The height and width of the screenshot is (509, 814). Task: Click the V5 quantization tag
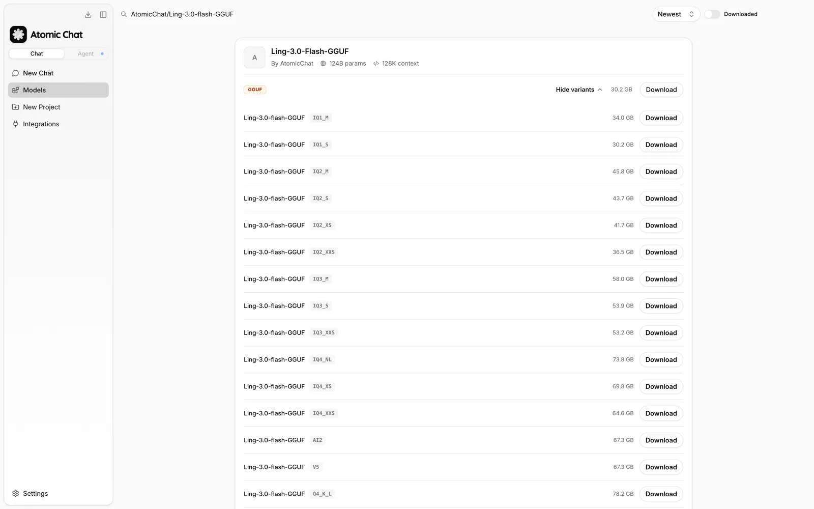[x=316, y=467]
